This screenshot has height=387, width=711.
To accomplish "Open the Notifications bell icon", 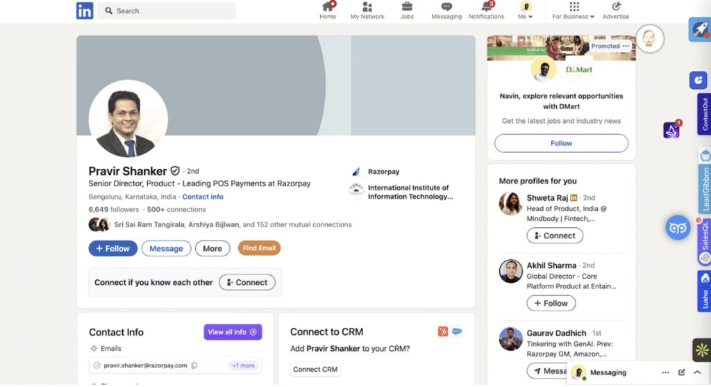I will pyautogui.click(x=486, y=10).
